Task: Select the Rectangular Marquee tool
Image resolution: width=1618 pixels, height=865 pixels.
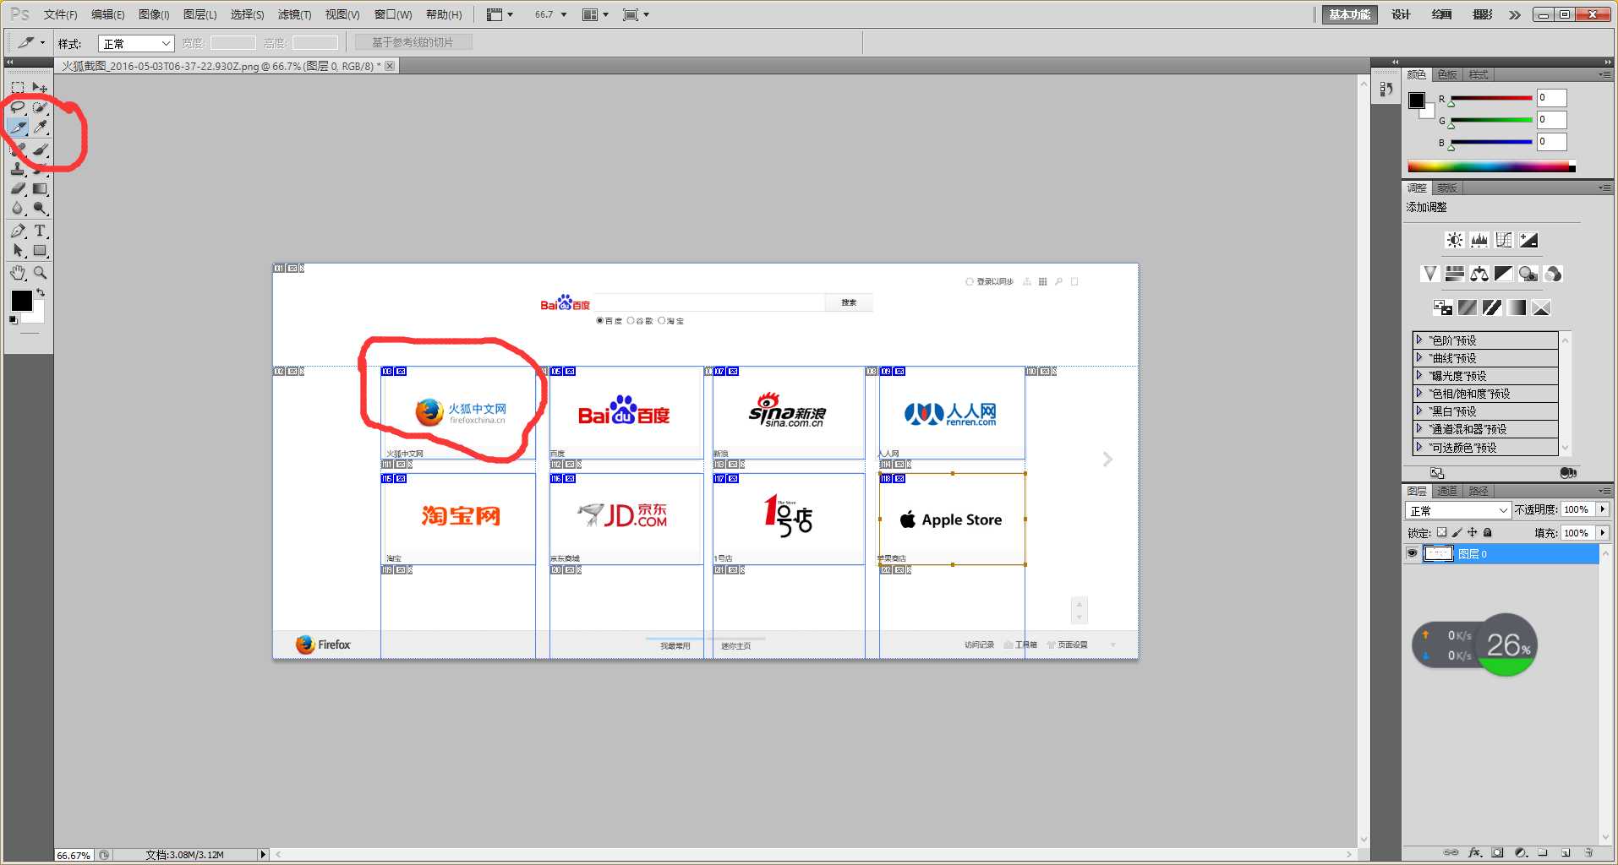Action: coord(18,88)
